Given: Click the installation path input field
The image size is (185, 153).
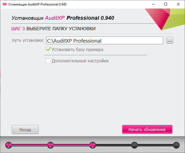Looking at the screenshot, I should coord(105,40).
